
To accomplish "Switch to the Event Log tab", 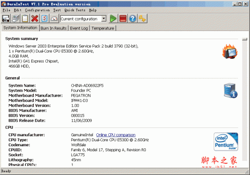I will 79,28.
